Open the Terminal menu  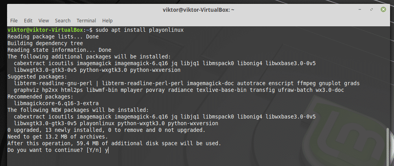[86, 20]
